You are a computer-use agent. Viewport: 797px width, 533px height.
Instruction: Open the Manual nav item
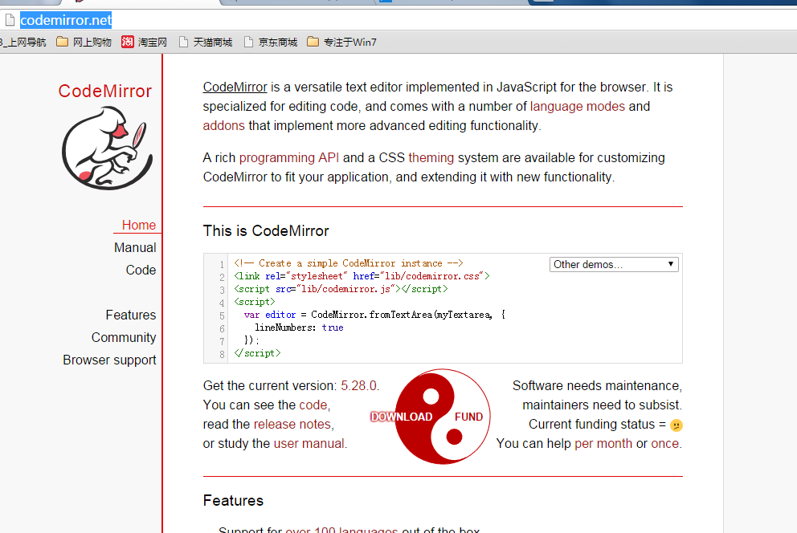[x=135, y=248]
